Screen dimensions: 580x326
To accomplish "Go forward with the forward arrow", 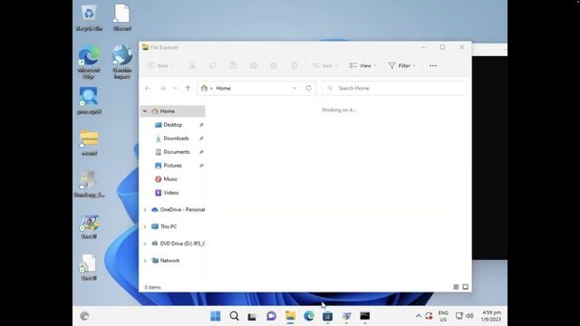I will tap(162, 89).
